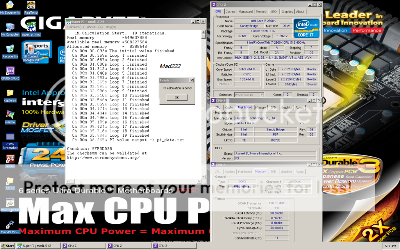Open the My Documents desktop icon
This screenshot has height=250, width=400.
[10, 8]
